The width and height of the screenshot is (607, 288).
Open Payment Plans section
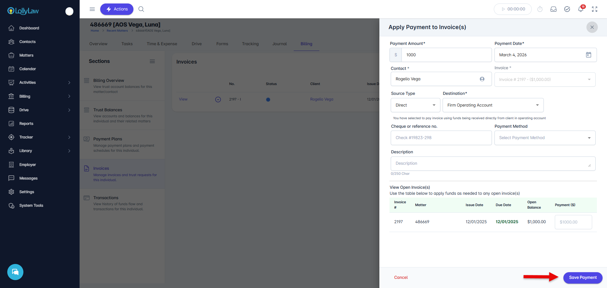pyautogui.click(x=122, y=144)
